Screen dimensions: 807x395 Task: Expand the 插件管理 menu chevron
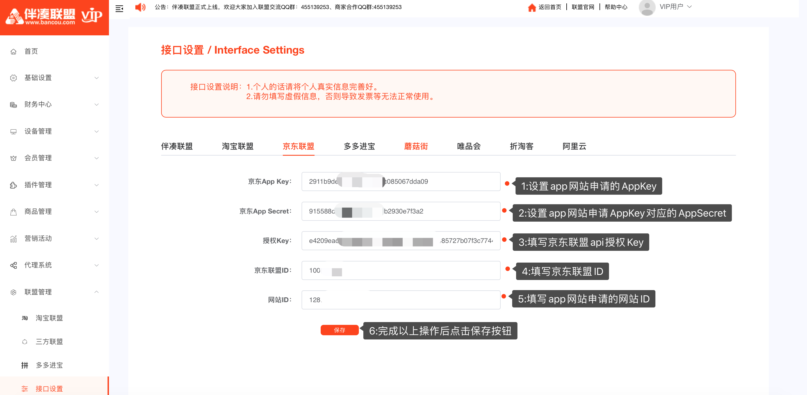click(x=97, y=185)
